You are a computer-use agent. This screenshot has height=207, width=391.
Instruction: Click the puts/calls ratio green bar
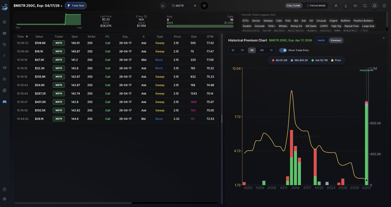[200, 26]
